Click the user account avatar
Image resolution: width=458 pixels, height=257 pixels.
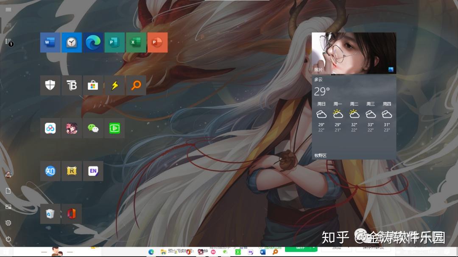click(x=8, y=174)
